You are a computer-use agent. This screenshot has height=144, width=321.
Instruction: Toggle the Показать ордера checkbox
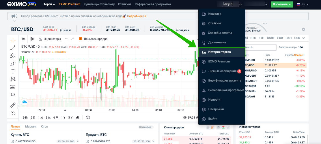point(81,39)
